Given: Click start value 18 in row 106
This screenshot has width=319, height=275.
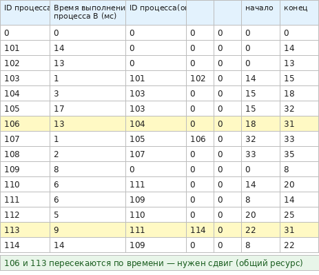Looking at the screenshot, I should coord(260,124).
